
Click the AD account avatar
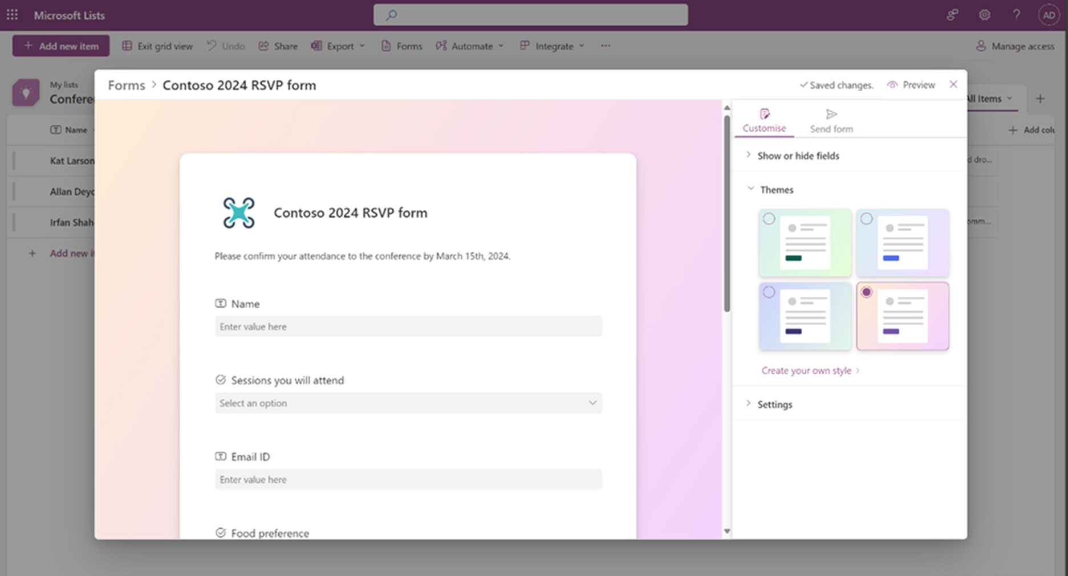coord(1049,15)
